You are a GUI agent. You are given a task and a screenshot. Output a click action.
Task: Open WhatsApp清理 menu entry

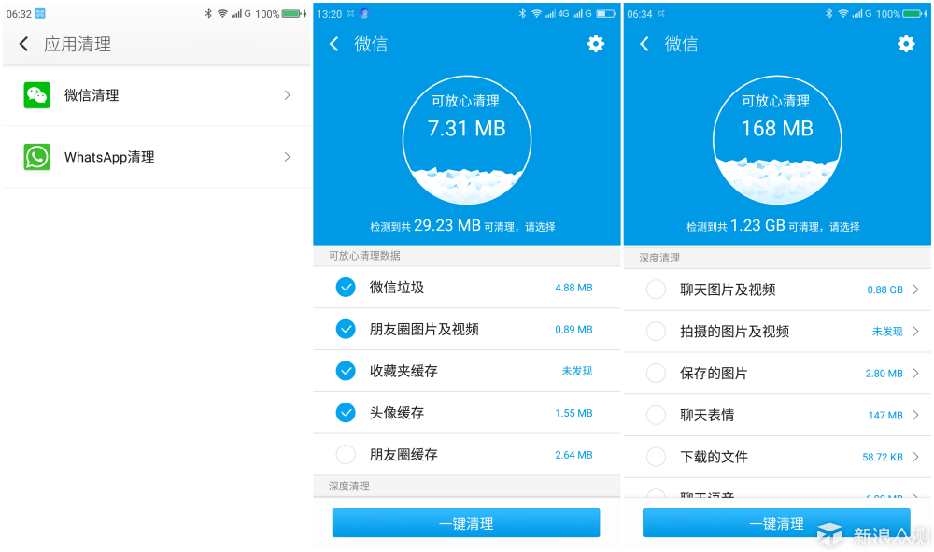[x=157, y=157]
